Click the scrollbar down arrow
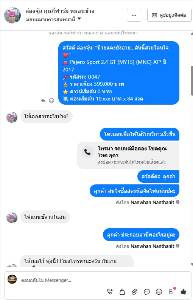The height and width of the screenshot is (300, 193). pos(192,264)
